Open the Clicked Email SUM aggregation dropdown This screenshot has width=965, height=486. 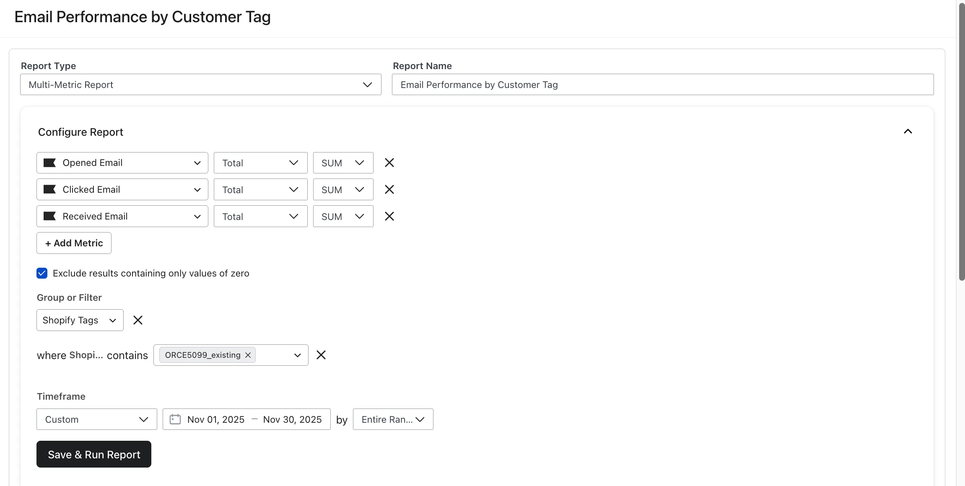point(343,189)
